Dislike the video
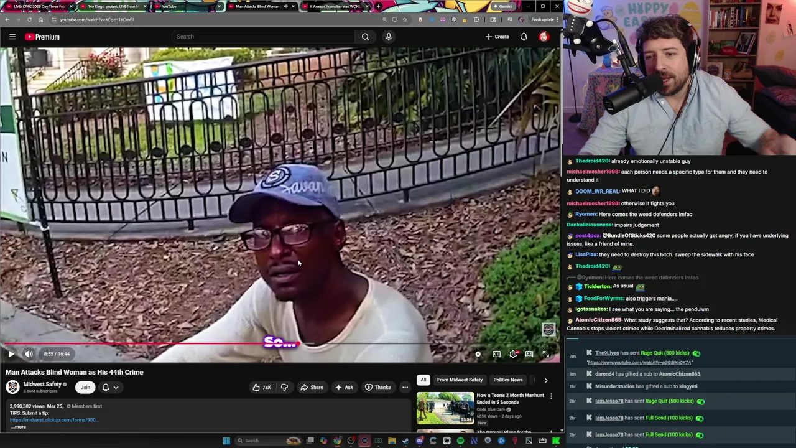Viewport: 796px width, 448px height. (284, 387)
